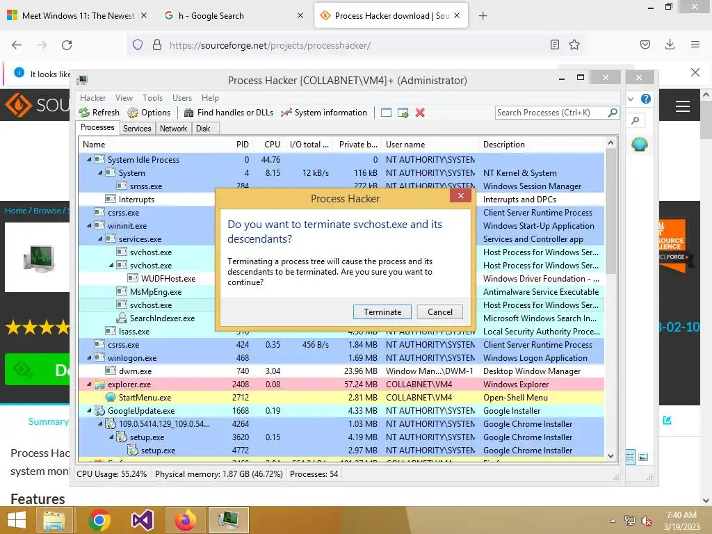Collapse the System Idle Process tree

89,160
